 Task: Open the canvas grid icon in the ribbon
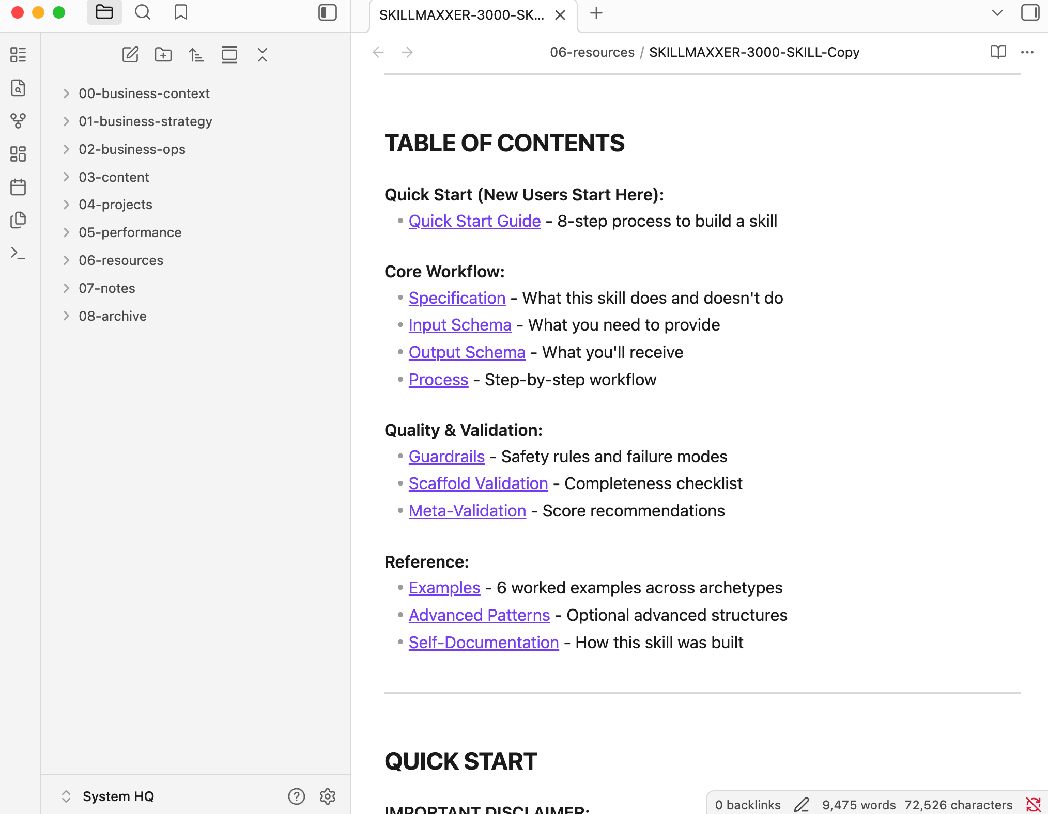tap(18, 154)
